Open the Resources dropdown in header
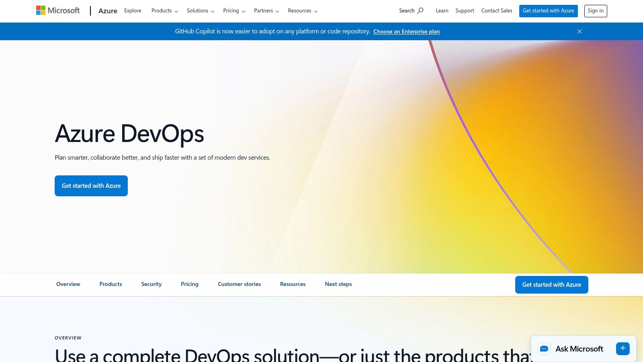Image resolution: width=643 pixels, height=362 pixels. pos(303,11)
